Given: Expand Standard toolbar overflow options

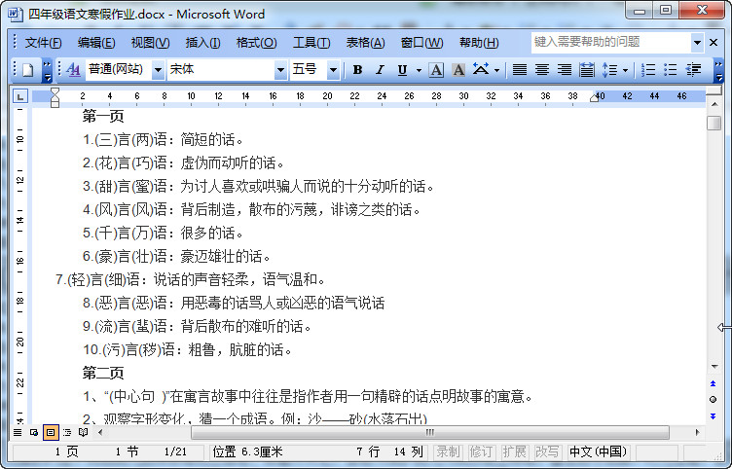Looking at the screenshot, I should click(x=47, y=70).
